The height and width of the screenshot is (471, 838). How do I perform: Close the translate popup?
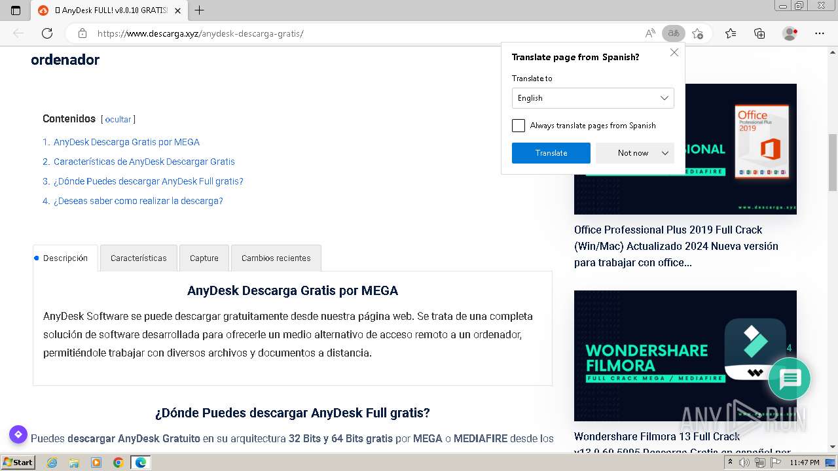(x=674, y=52)
